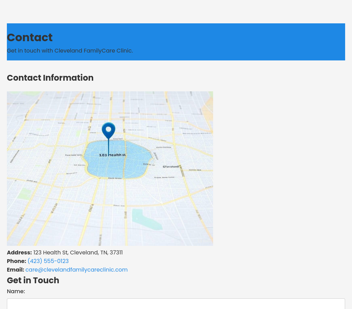The image size is (352, 309).
Task: Click the blue header banner's empty area
Action: [241, 41]
